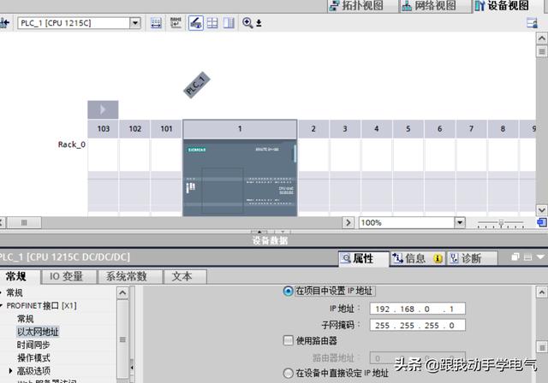Switch to device view tab (设备视图)
This screenshot has height=383, width=548.
(x=503, y=6)
